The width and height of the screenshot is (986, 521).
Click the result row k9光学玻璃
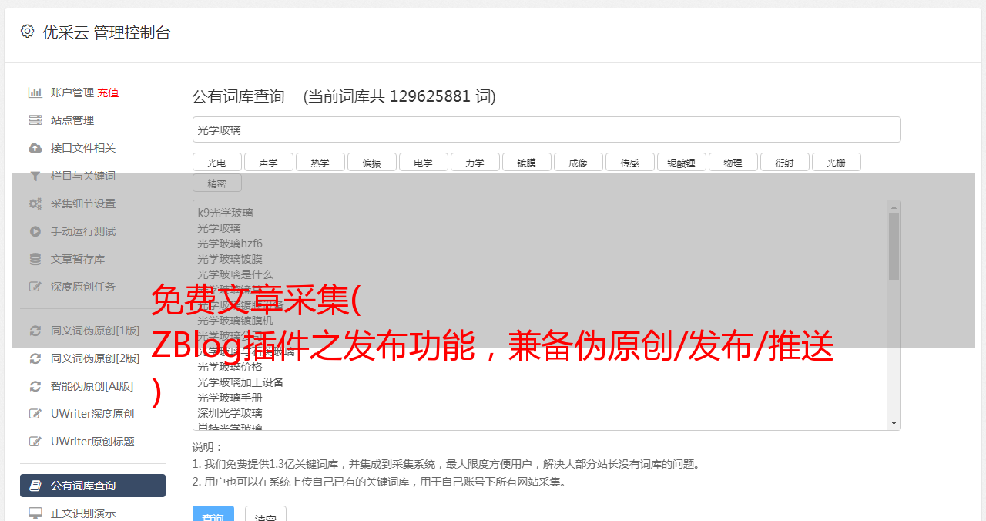tap(225, 213)
